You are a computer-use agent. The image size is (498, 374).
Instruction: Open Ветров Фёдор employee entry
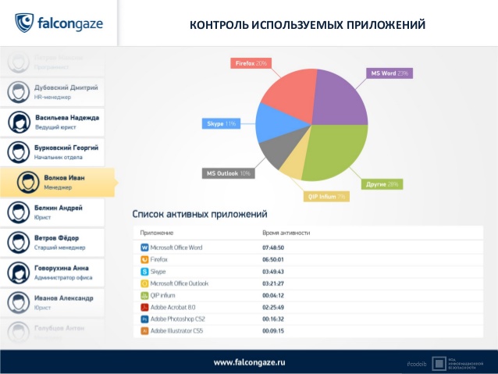[52, 243]
